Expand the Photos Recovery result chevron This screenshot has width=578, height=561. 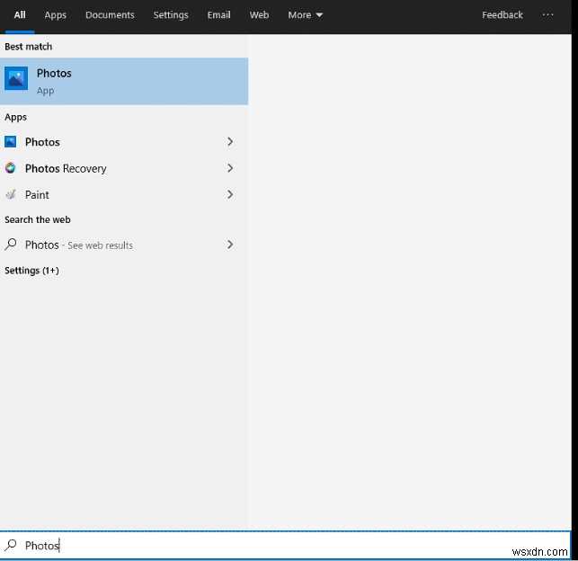click(230, 168)
